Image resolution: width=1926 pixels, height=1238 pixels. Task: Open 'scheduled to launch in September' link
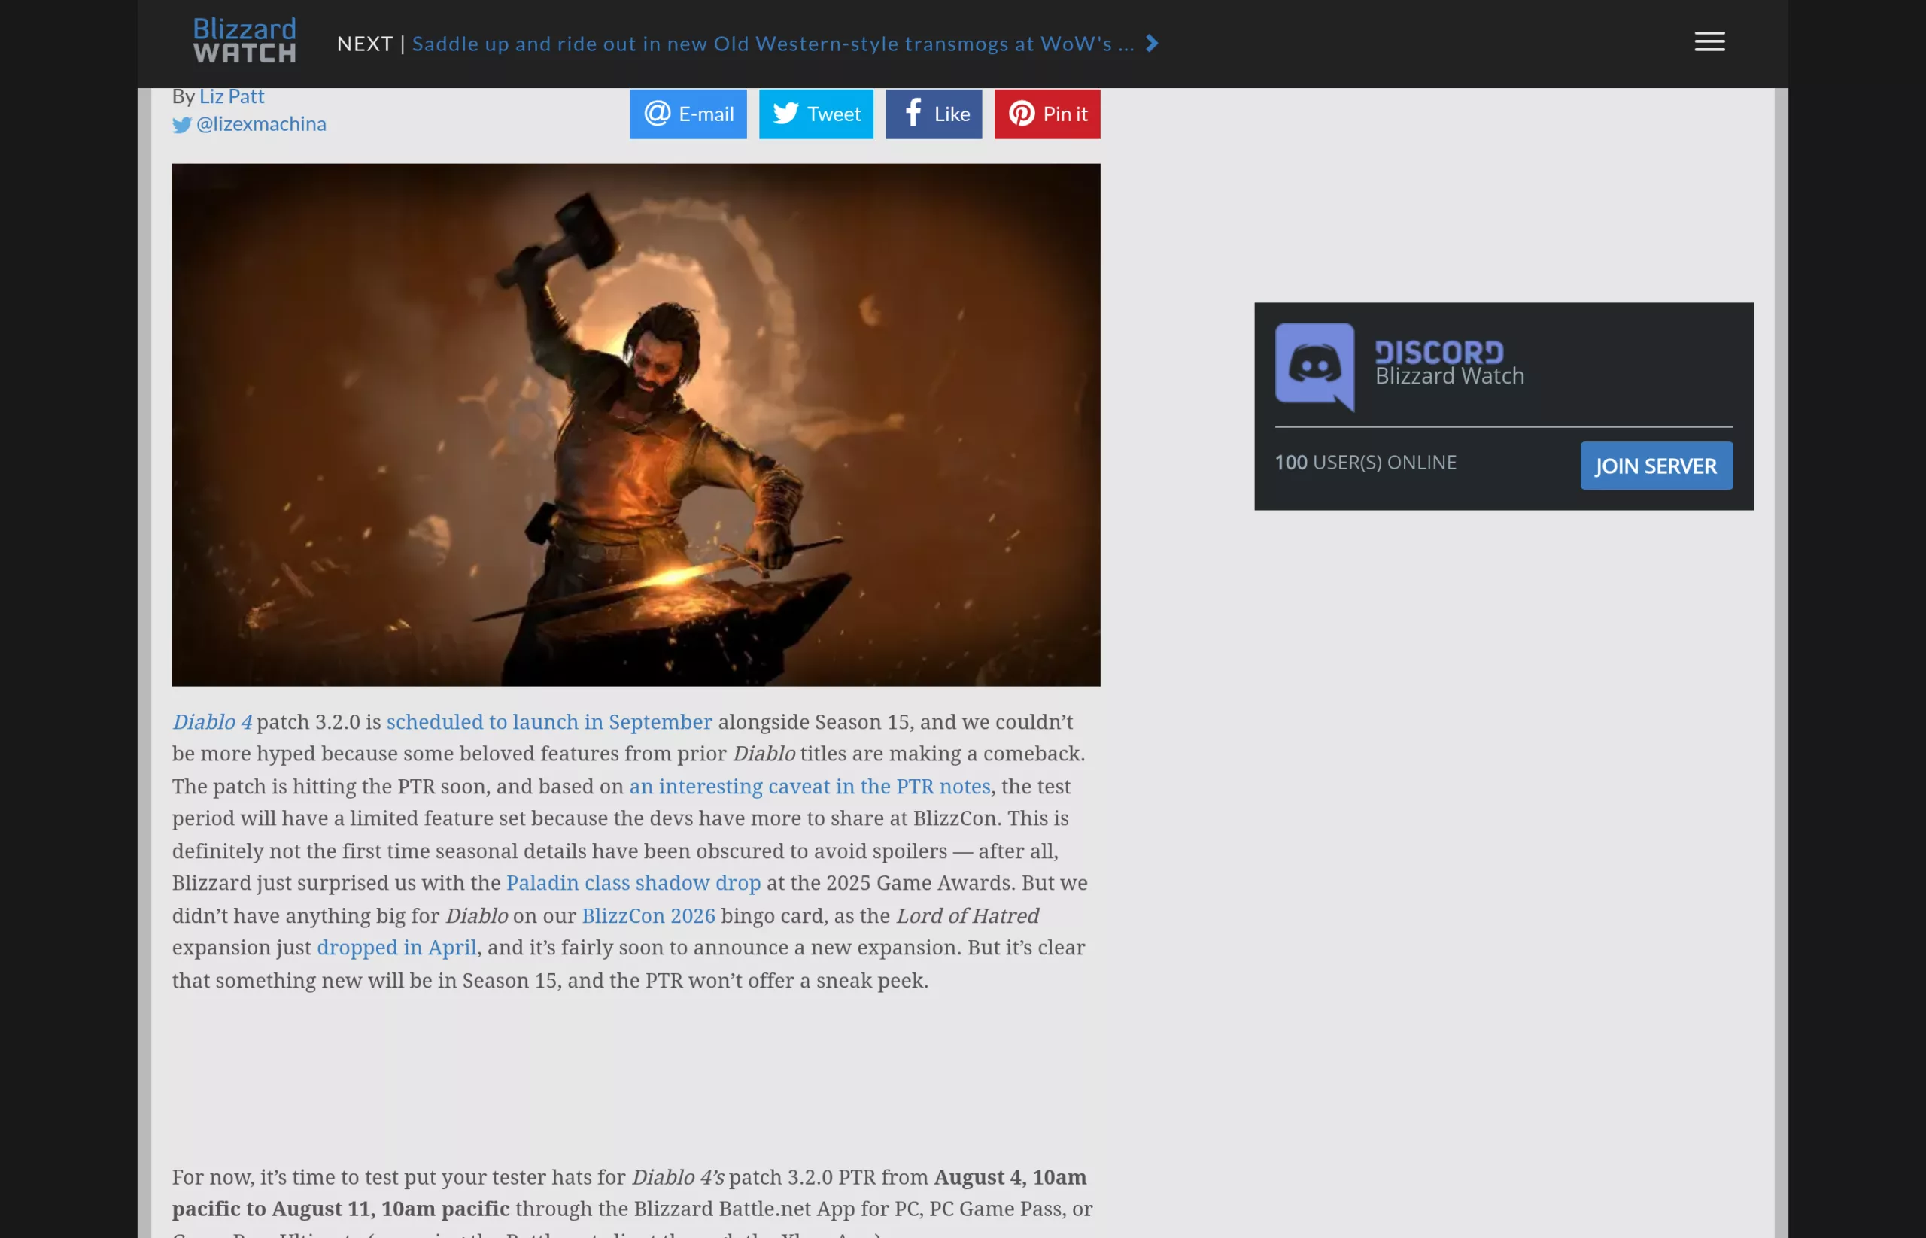click(549, 722)
